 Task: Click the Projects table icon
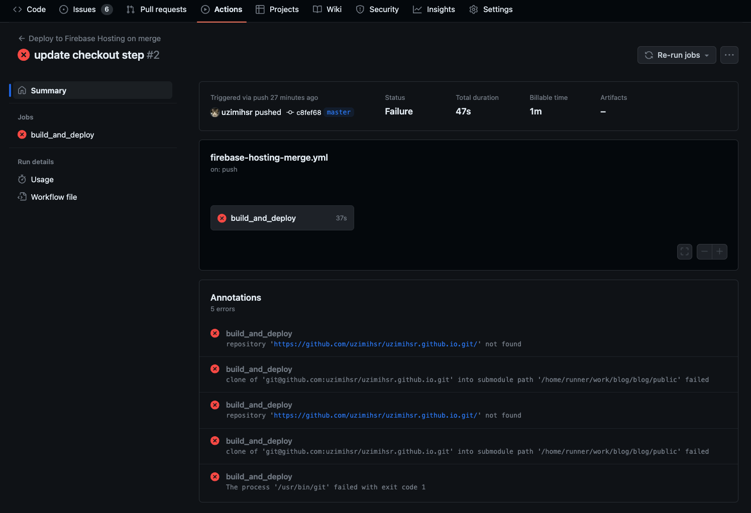260,10
